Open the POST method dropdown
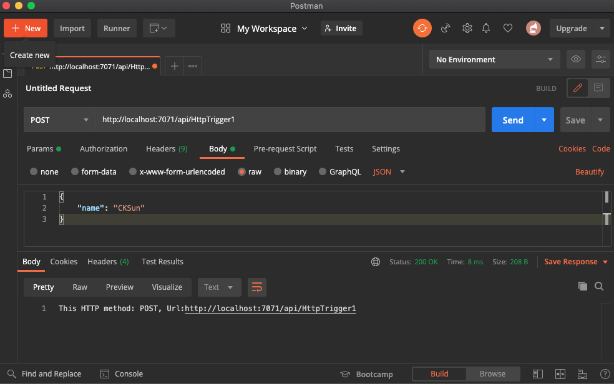Image resolution: width=614 pixels, height=384 pixels. (x=59, y=120)
